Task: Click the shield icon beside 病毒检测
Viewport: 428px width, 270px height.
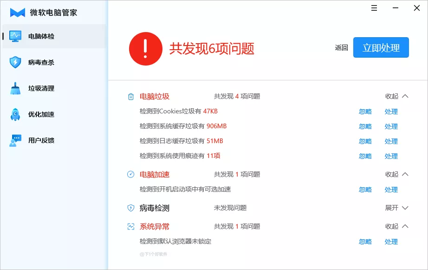Action: coord(130,208)
